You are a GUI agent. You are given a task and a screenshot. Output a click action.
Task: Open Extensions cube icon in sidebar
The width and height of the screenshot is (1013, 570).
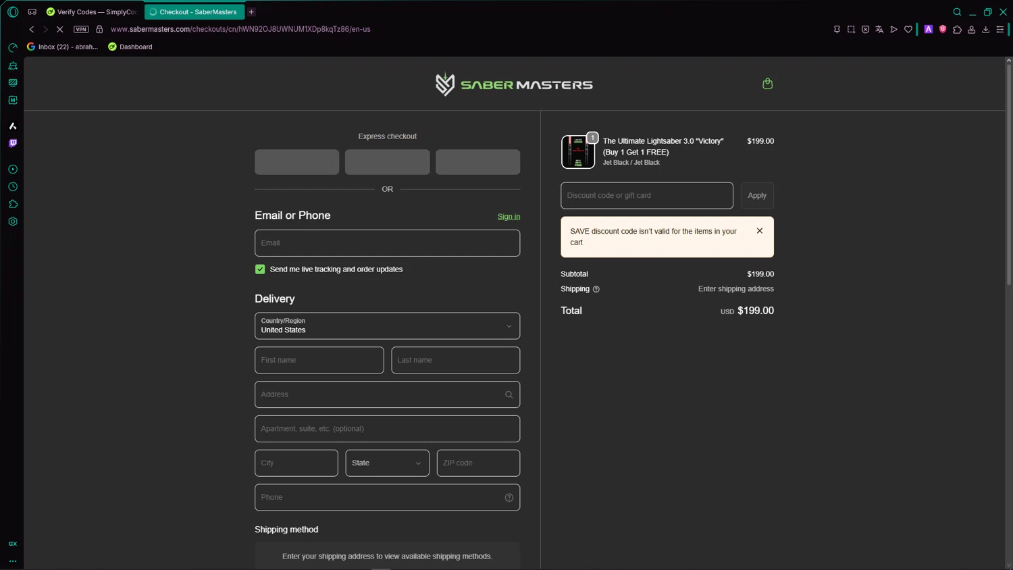(x=13, y=204)
